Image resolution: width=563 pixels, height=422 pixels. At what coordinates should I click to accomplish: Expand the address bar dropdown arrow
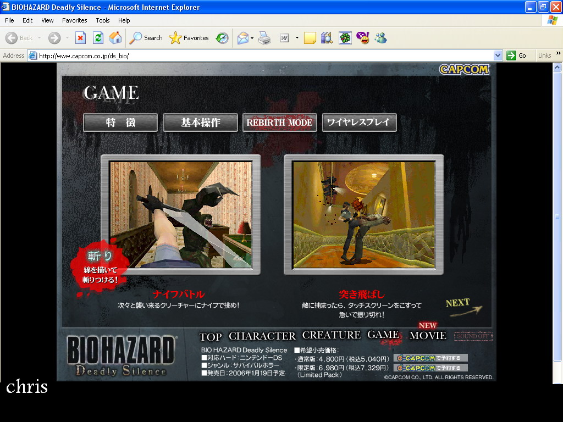(x=498, y=55)
